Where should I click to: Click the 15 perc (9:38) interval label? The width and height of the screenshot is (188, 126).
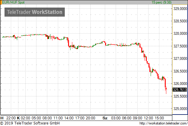point(161,2)
